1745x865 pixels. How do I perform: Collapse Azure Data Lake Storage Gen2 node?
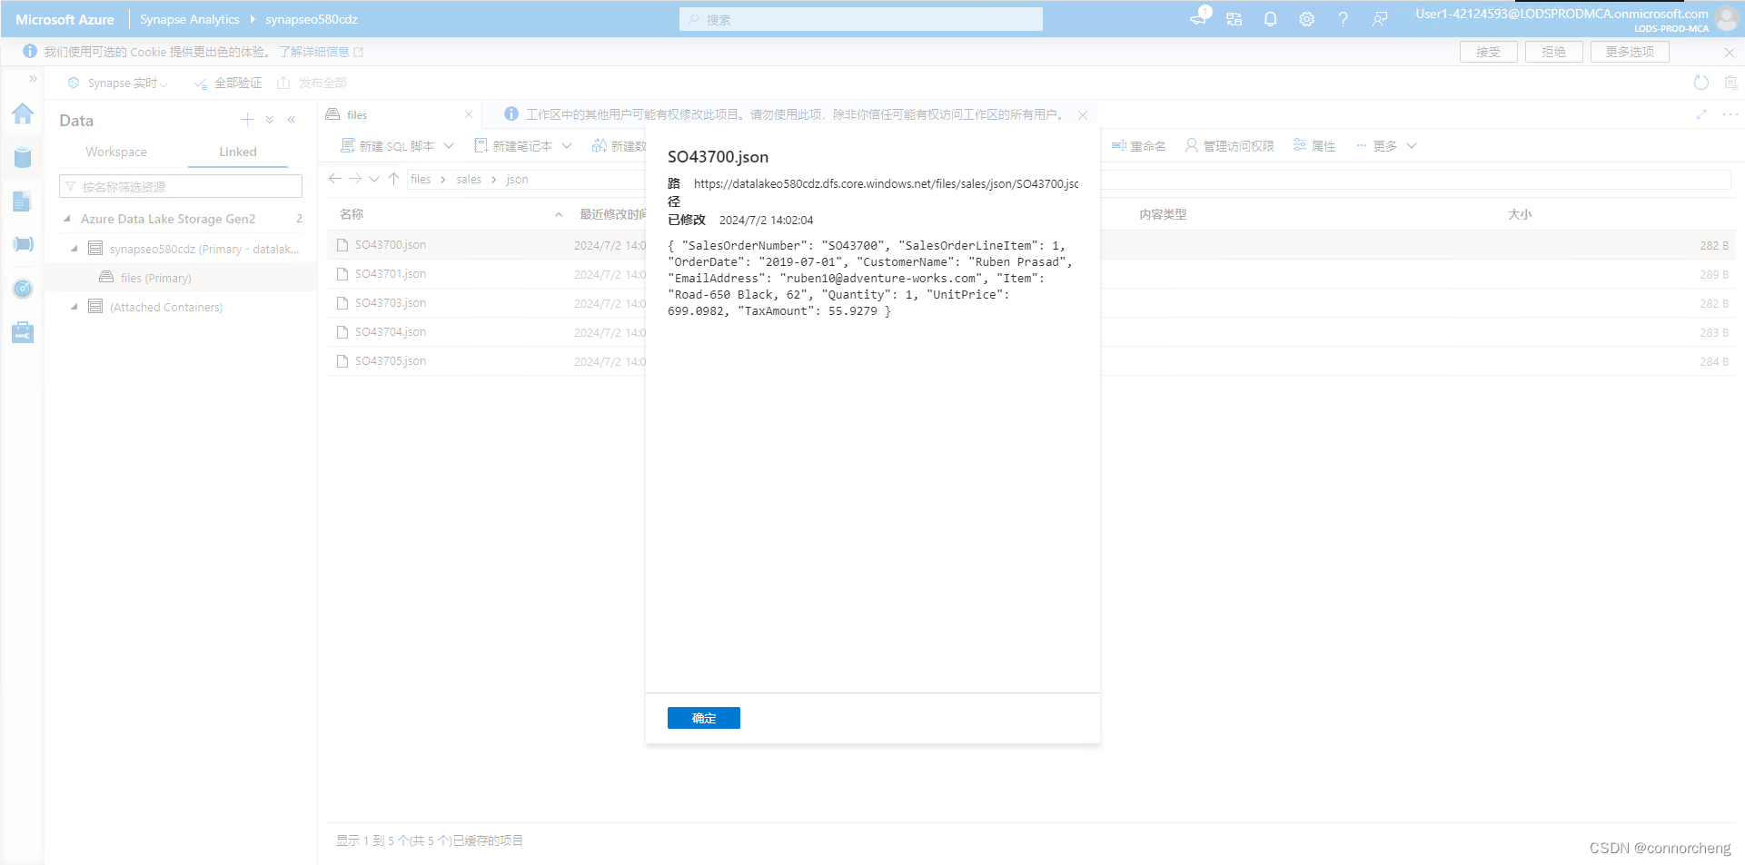coord(67,219)
